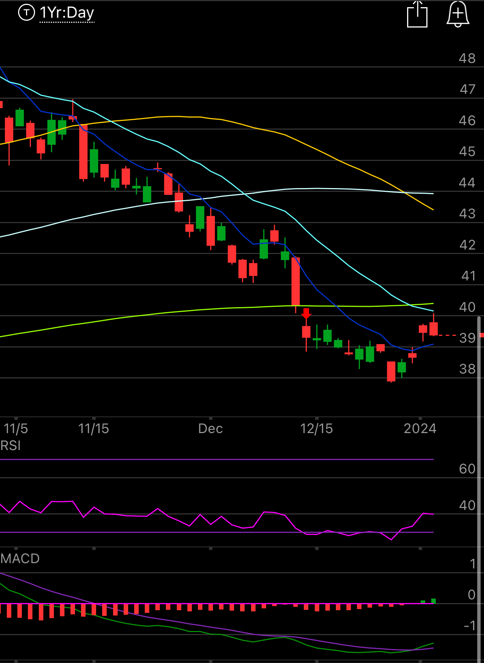Tap the RSI 60 level label
This screenshot has height=663, width=484.
[x=467, y=469]
